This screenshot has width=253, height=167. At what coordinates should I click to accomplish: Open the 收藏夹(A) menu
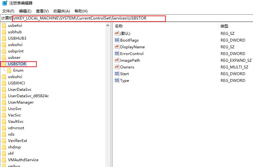62,11
